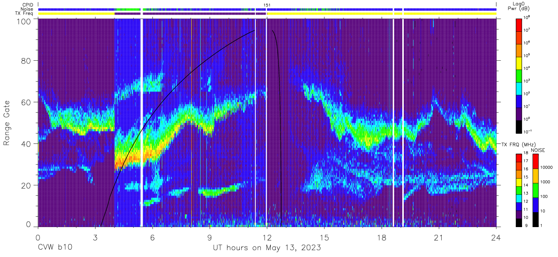This screenshot has height=257, width=558.
Task: Click the green segment of the NOISE color bar
Action: click(535, 190)
